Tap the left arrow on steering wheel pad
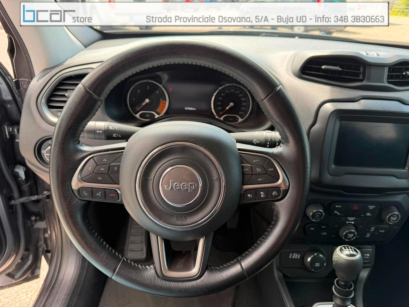409x307 pixels. 89,169
